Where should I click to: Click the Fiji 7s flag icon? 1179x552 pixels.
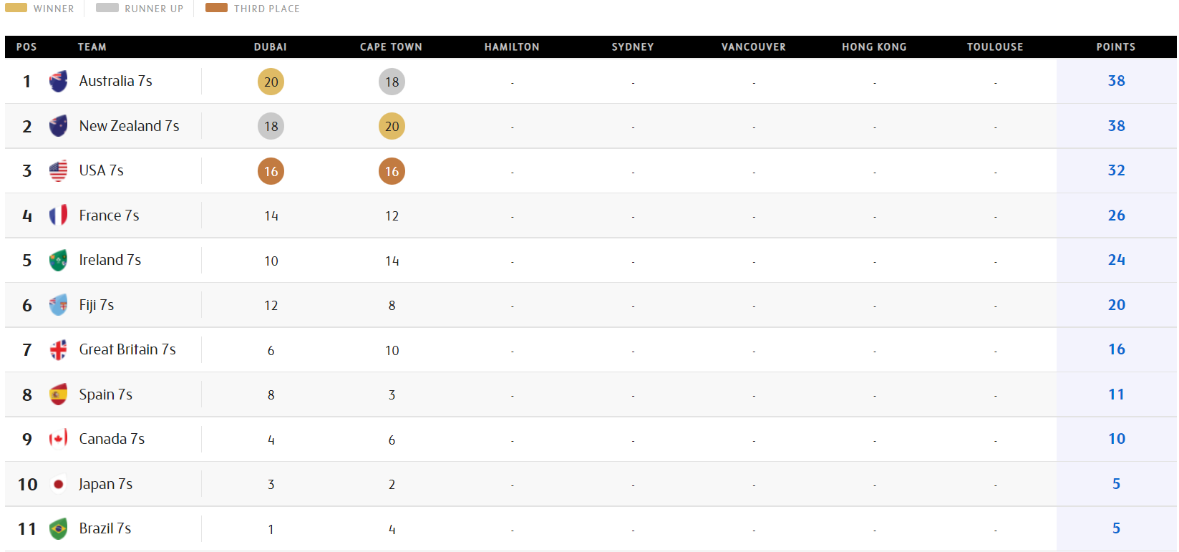[58, 305]
